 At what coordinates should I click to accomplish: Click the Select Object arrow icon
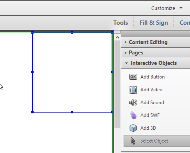(133, 141)
